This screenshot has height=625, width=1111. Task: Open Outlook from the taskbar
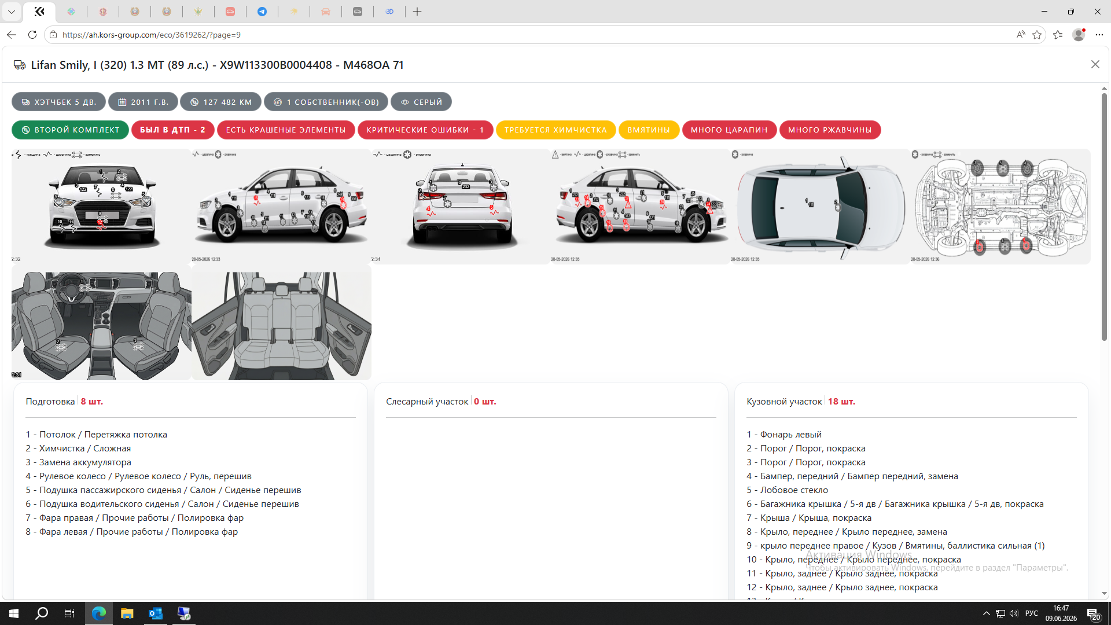tap(156, 613)
